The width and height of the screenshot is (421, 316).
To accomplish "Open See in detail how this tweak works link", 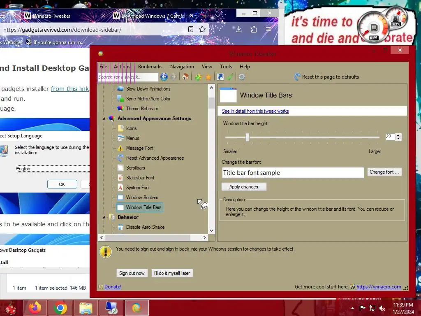I will pyautogui.click(x=255, y=111).
